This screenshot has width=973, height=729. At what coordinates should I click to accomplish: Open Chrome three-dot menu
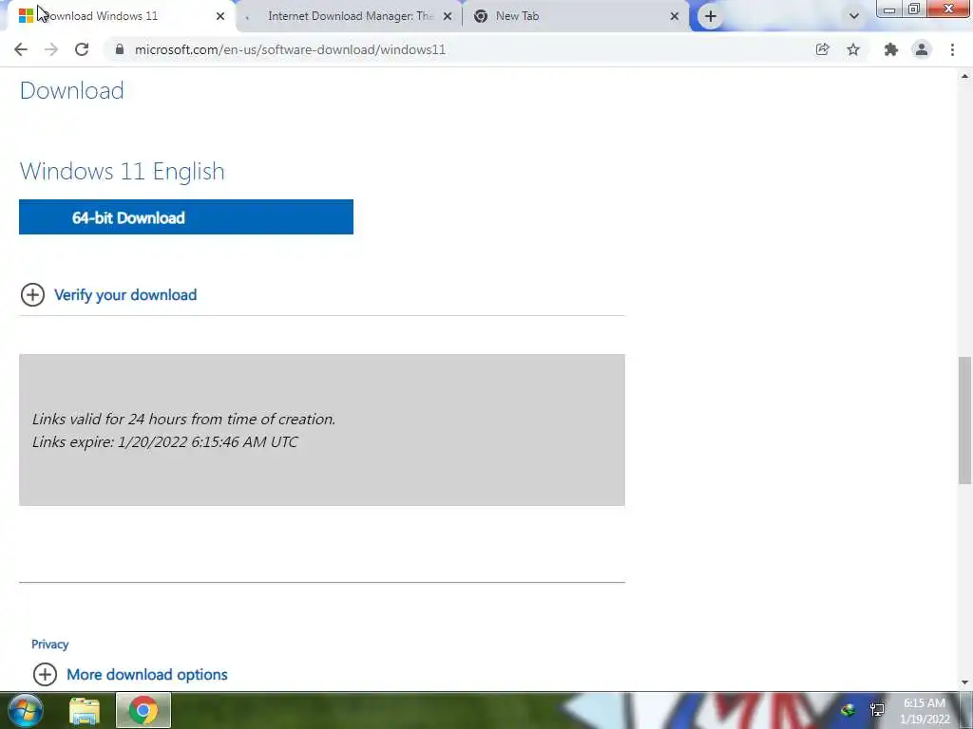[952, 49]
